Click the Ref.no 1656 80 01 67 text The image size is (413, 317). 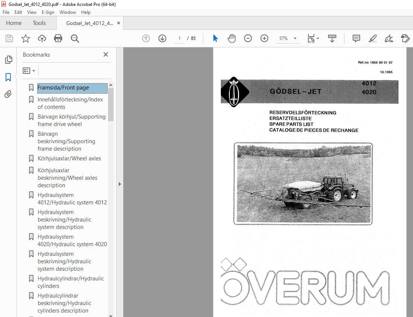coord(375,63)
